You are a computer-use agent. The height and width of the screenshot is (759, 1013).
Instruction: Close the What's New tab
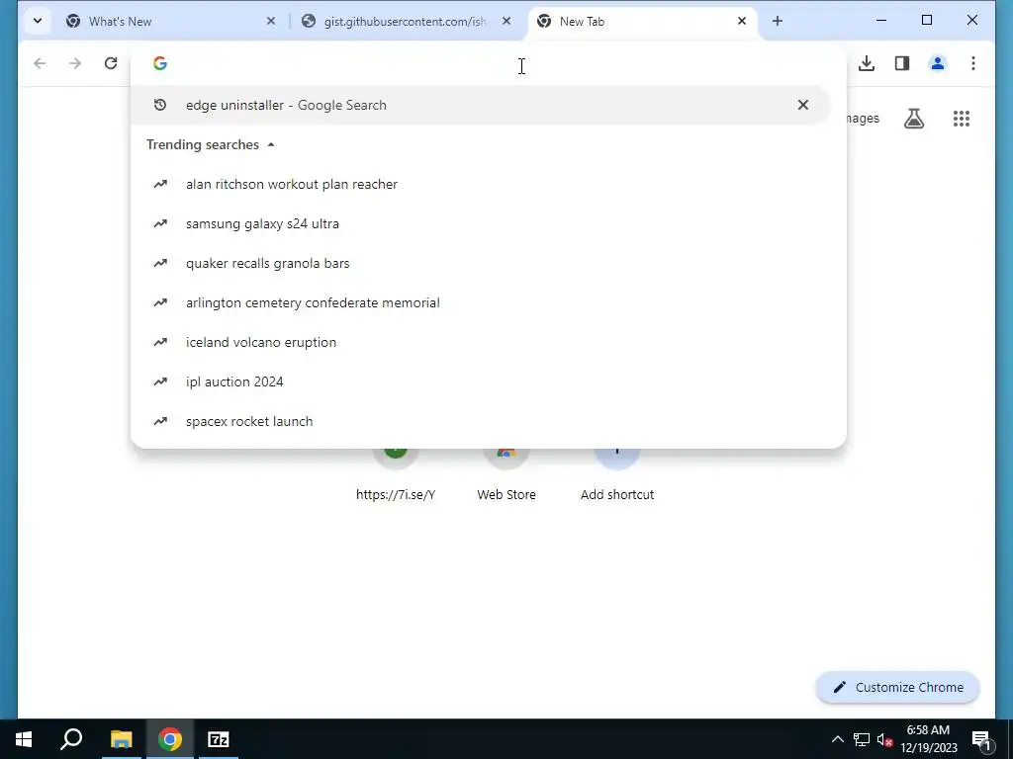click(x=271, y=22)
